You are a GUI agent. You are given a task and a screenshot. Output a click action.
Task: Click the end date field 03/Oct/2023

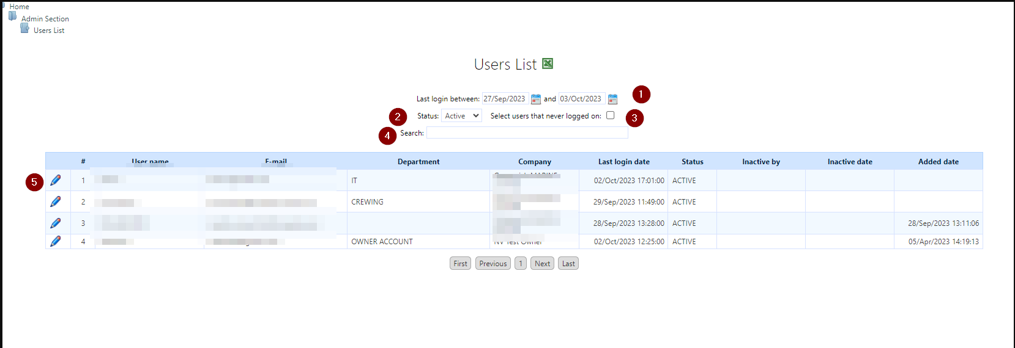tap(581, 99)
